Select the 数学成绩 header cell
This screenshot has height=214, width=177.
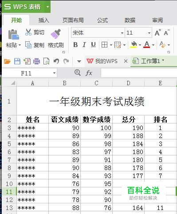pos(97,119)
